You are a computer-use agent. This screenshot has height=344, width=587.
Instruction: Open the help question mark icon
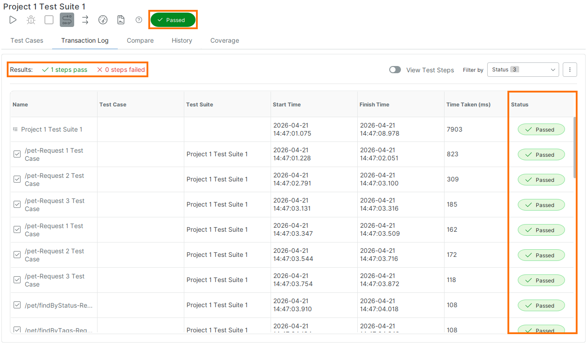pos(139,20)
